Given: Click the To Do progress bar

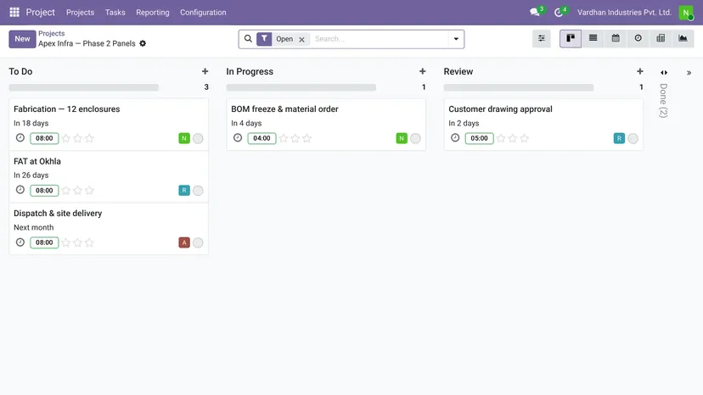Looking at the screenshot, I should click(x=84, y=87).
